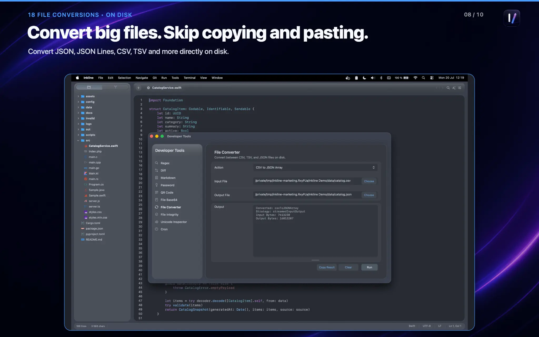
Task: Open the clipboard menu bar icon
Action: click(x=356, y=78)
